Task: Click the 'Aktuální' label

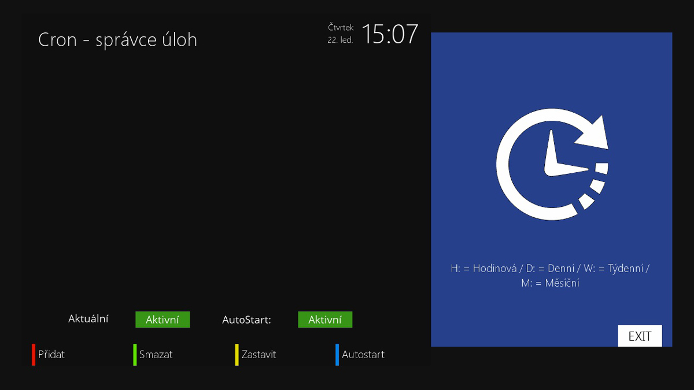Action: 88,318
